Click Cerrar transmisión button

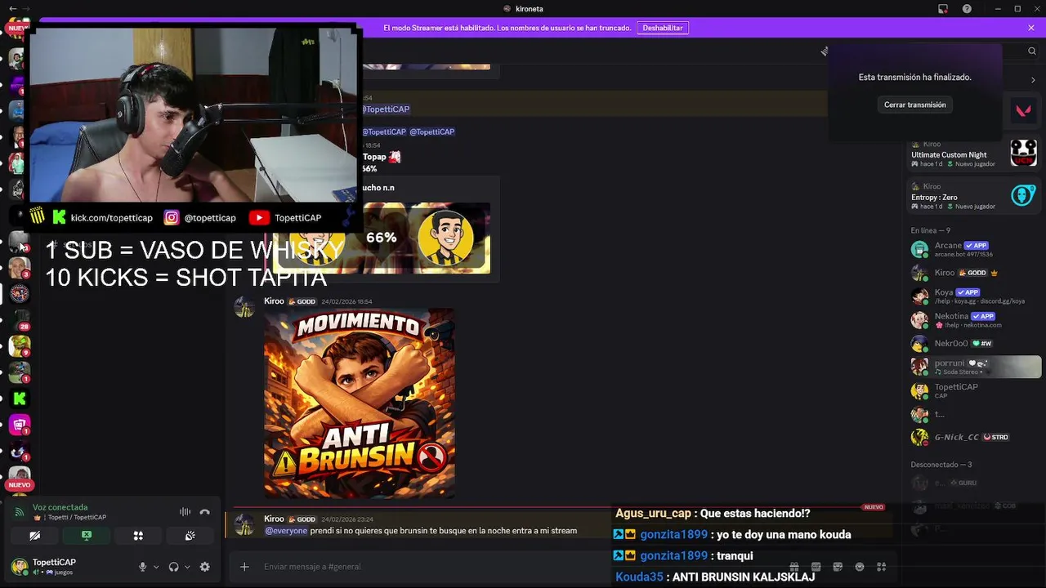click(914, 105)
